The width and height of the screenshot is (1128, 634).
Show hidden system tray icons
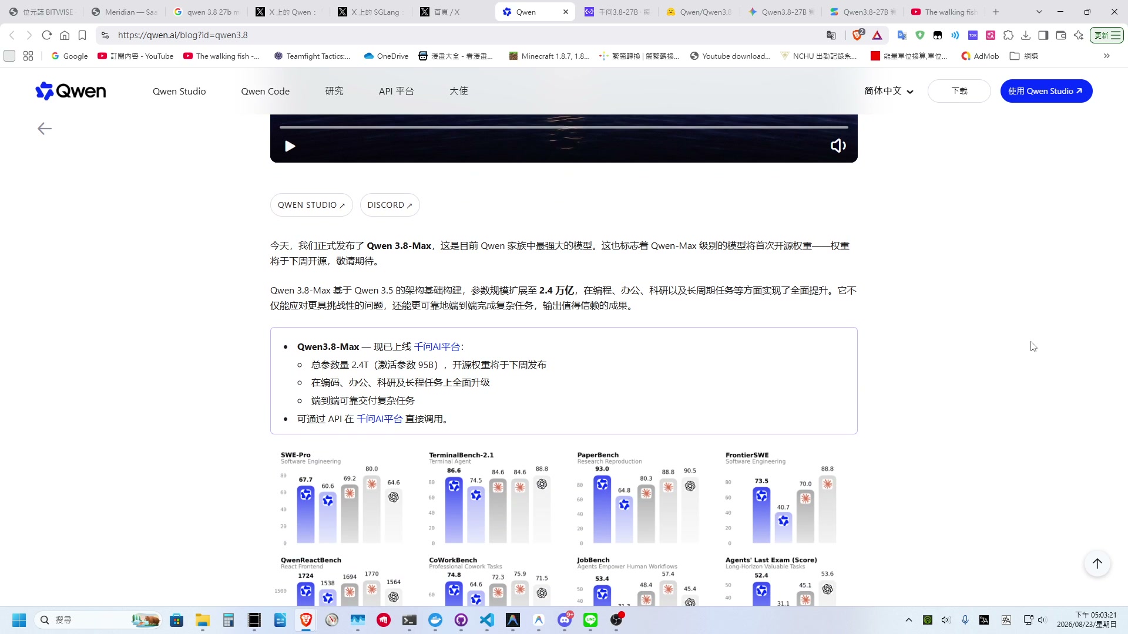[x=909, y=620]
